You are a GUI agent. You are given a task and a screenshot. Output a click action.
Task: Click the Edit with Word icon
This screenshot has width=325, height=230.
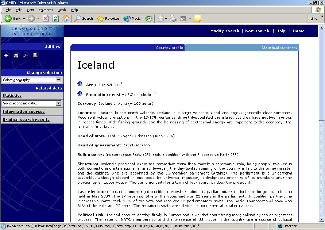pos(183,19)
